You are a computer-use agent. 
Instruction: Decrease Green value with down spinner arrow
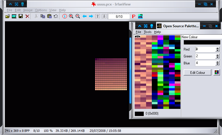tap(218, 57)
